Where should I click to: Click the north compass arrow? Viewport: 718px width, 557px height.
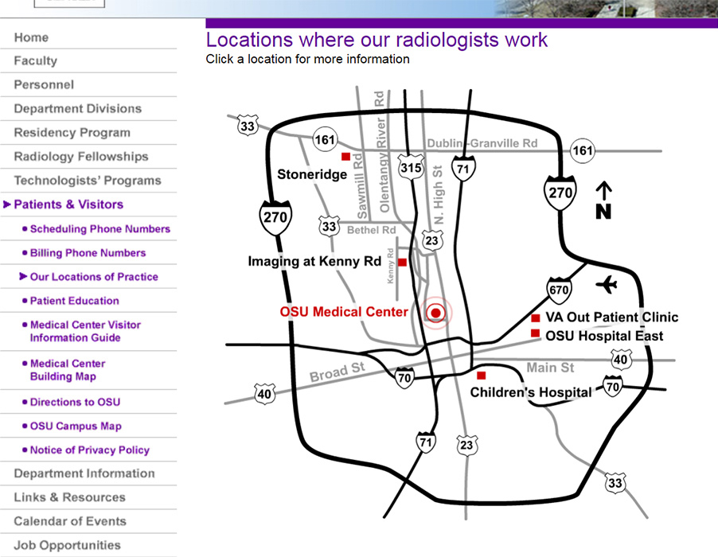tap(603, 195)
